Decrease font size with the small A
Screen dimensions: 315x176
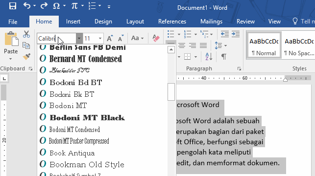121,38
